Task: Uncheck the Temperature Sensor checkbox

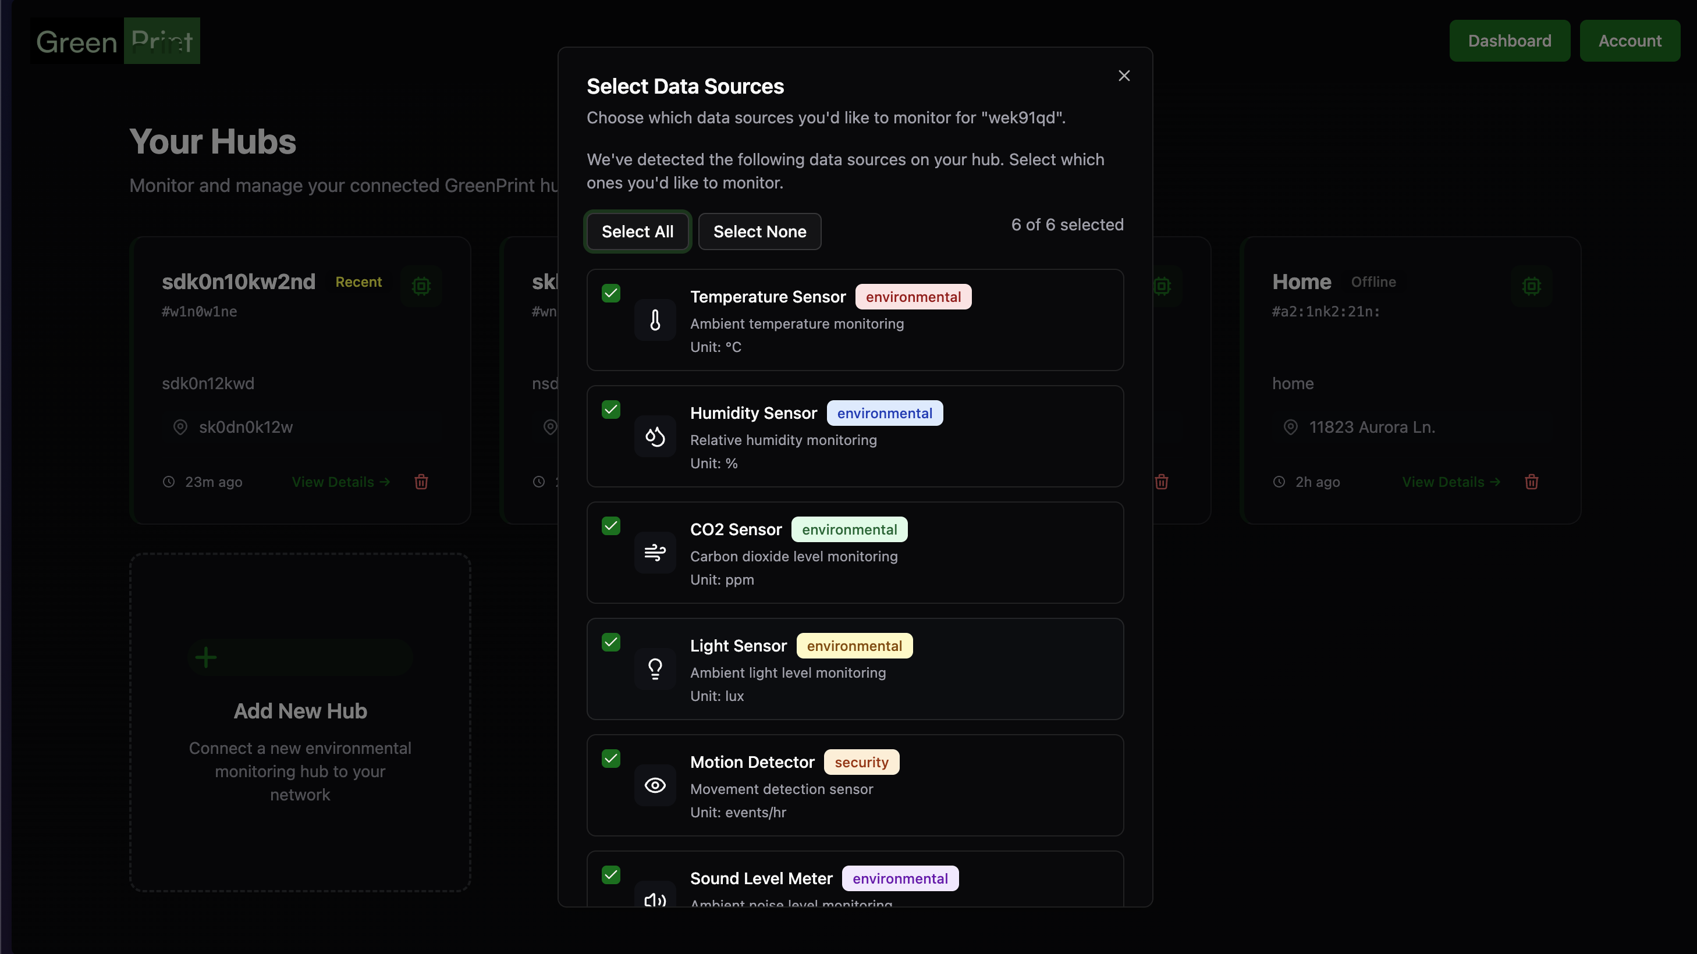Action: [x=610, y=294]
